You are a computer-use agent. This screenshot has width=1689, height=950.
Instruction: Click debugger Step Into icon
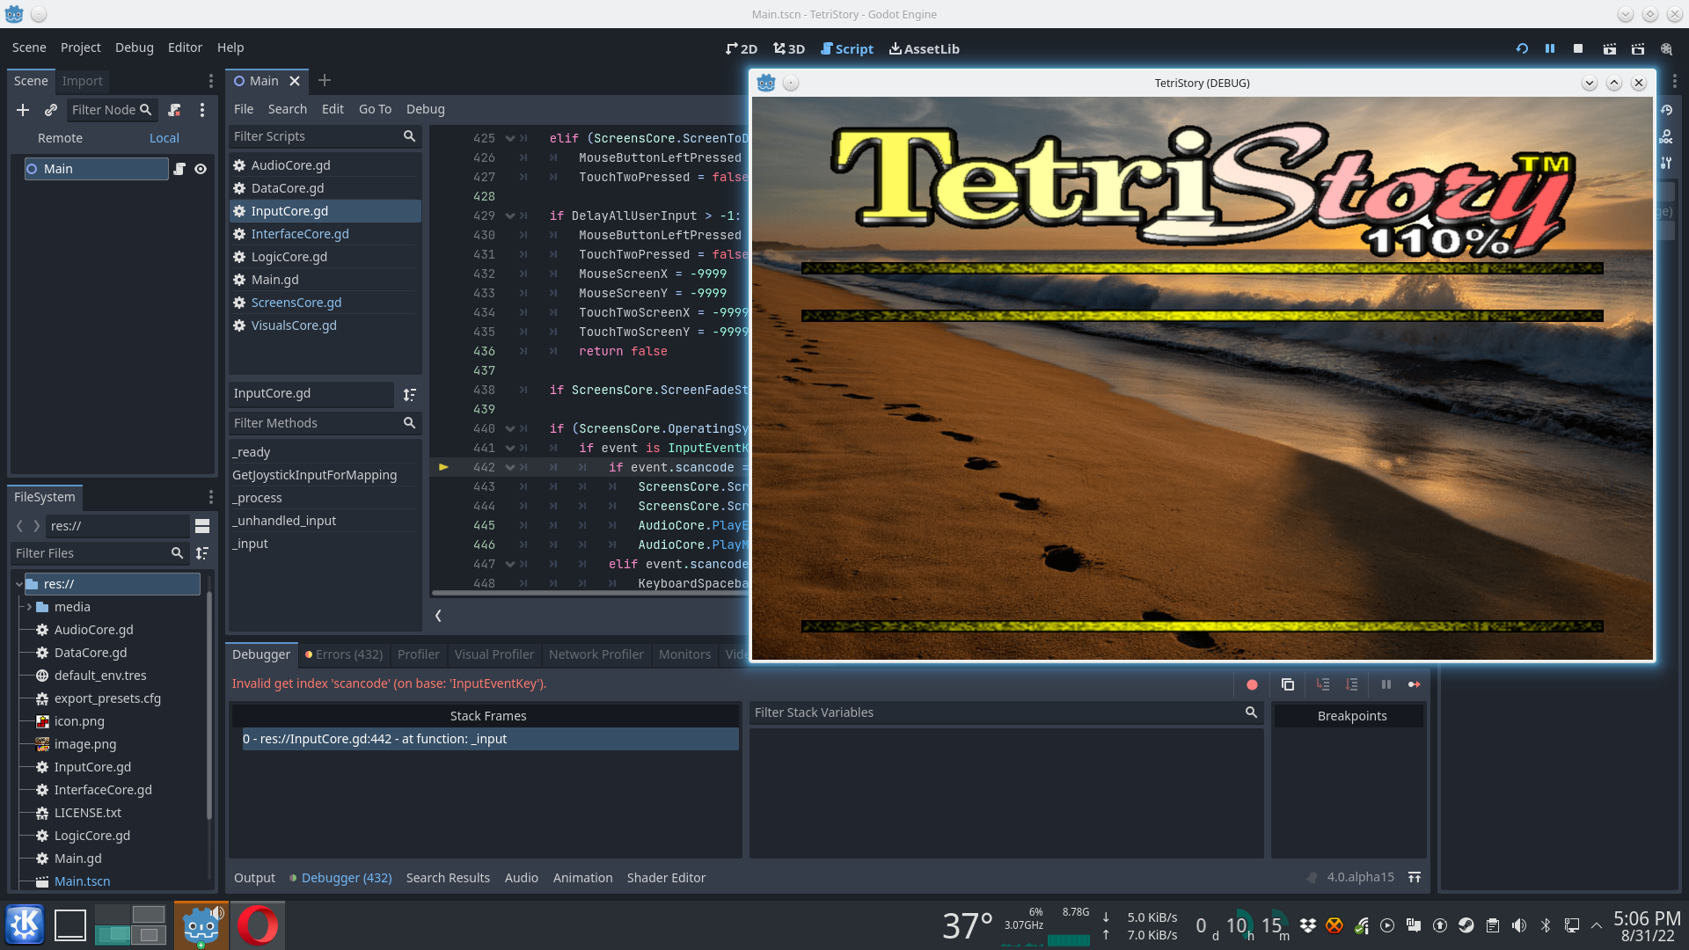click(x=1323, y=684)
